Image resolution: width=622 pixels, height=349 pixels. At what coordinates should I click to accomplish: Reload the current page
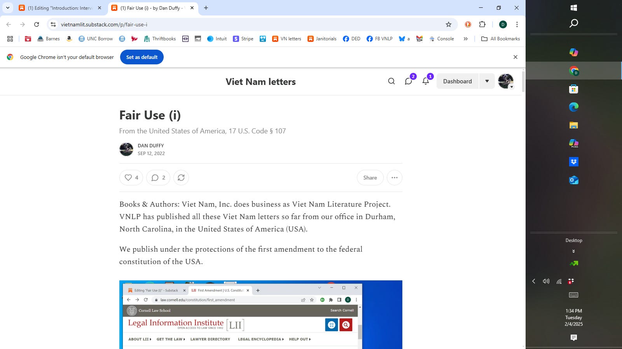37,24
